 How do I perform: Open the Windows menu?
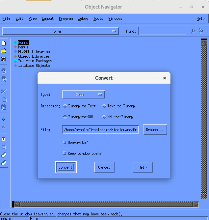click(115, 18)
